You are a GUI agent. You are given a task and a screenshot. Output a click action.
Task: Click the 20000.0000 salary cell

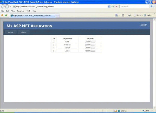[x=90, y=42]
